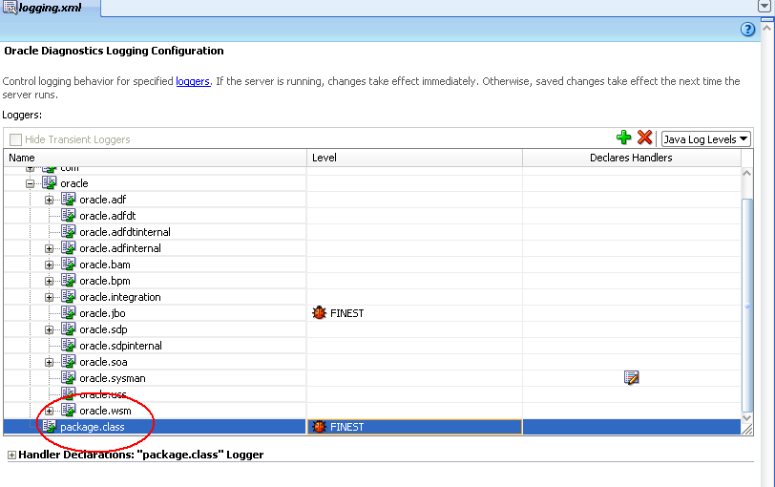Expand the oracle.sdp node

click(x=49, y=329)
